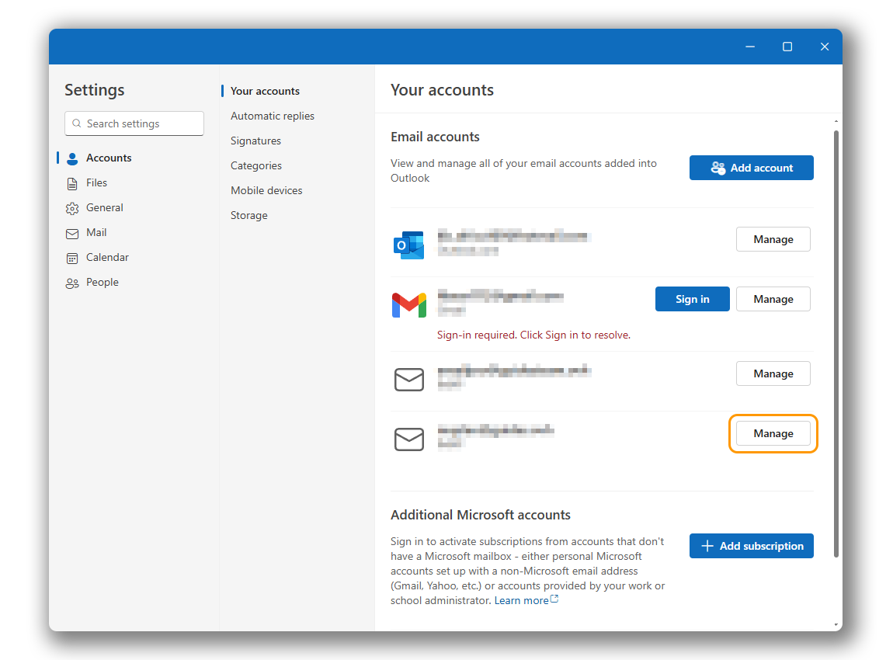This screenshot has height=660, width=893.
Task: Select the General gear icon
Action: 72,208
